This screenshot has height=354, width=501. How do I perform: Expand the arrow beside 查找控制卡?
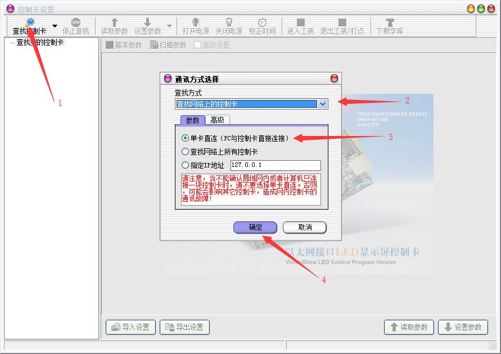[x=55, y=26]
